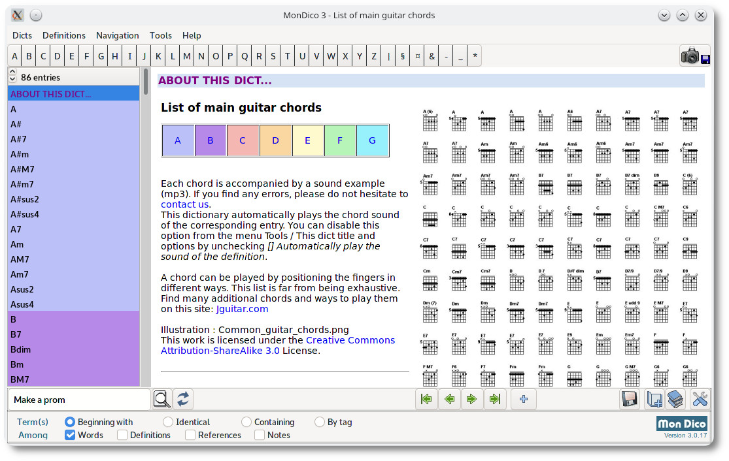Select the 'Bdim' entry in list
Viewport: 729px width, 461px height.
[73, 349]
